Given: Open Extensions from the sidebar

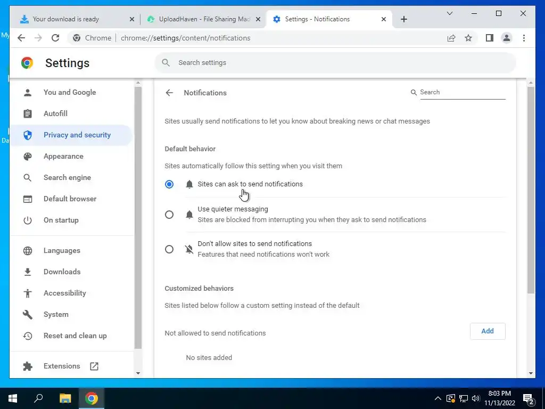Looking at the screenshot, I should 61,366.
